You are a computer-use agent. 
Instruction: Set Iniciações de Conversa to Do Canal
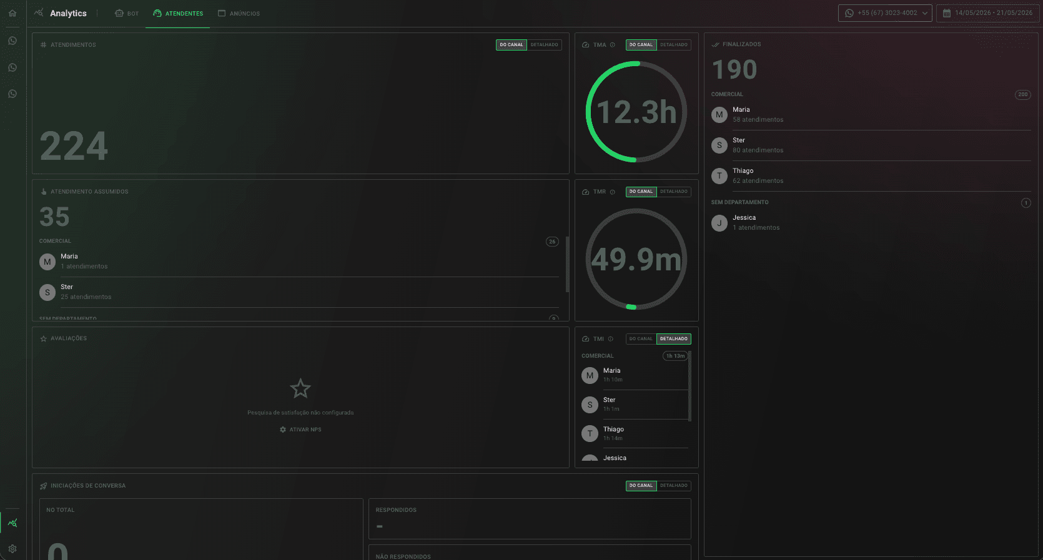641,486
